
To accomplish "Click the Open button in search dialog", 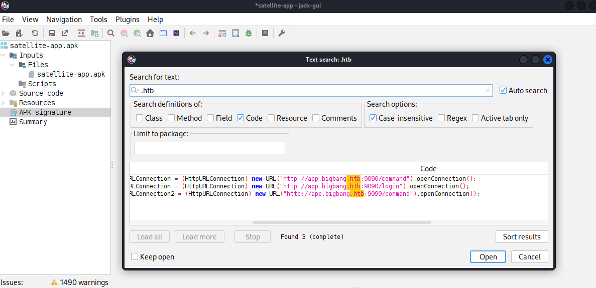I will 488,256.
